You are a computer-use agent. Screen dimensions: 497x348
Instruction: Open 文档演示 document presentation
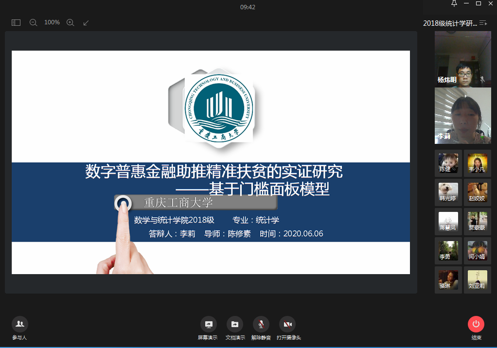tap(235, 324)
